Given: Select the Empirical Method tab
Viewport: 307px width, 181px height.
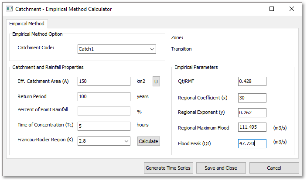Looking at the screenshot, I should click(27, 24).
